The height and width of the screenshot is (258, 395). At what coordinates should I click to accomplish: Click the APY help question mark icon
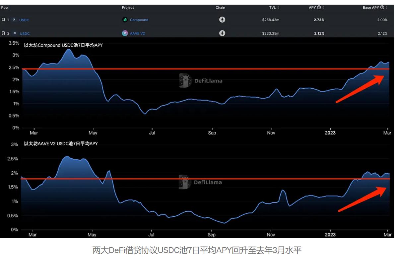pos(319,8)
